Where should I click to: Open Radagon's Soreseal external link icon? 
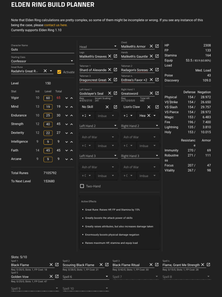coord(157,70)
